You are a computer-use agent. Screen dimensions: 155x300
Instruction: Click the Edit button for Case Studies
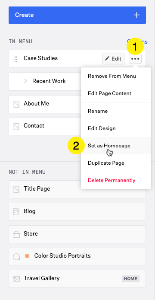tap(113, 59)
